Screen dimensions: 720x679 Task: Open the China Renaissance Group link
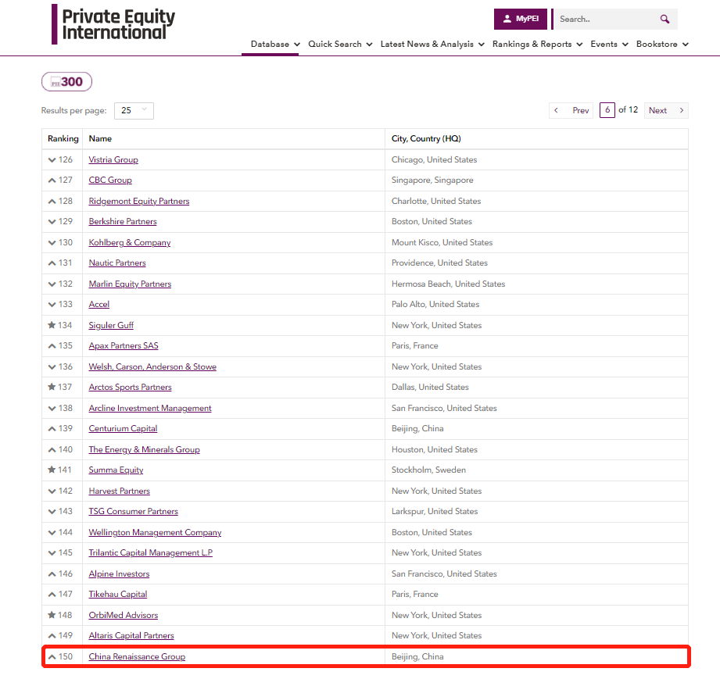click(137, 657)
